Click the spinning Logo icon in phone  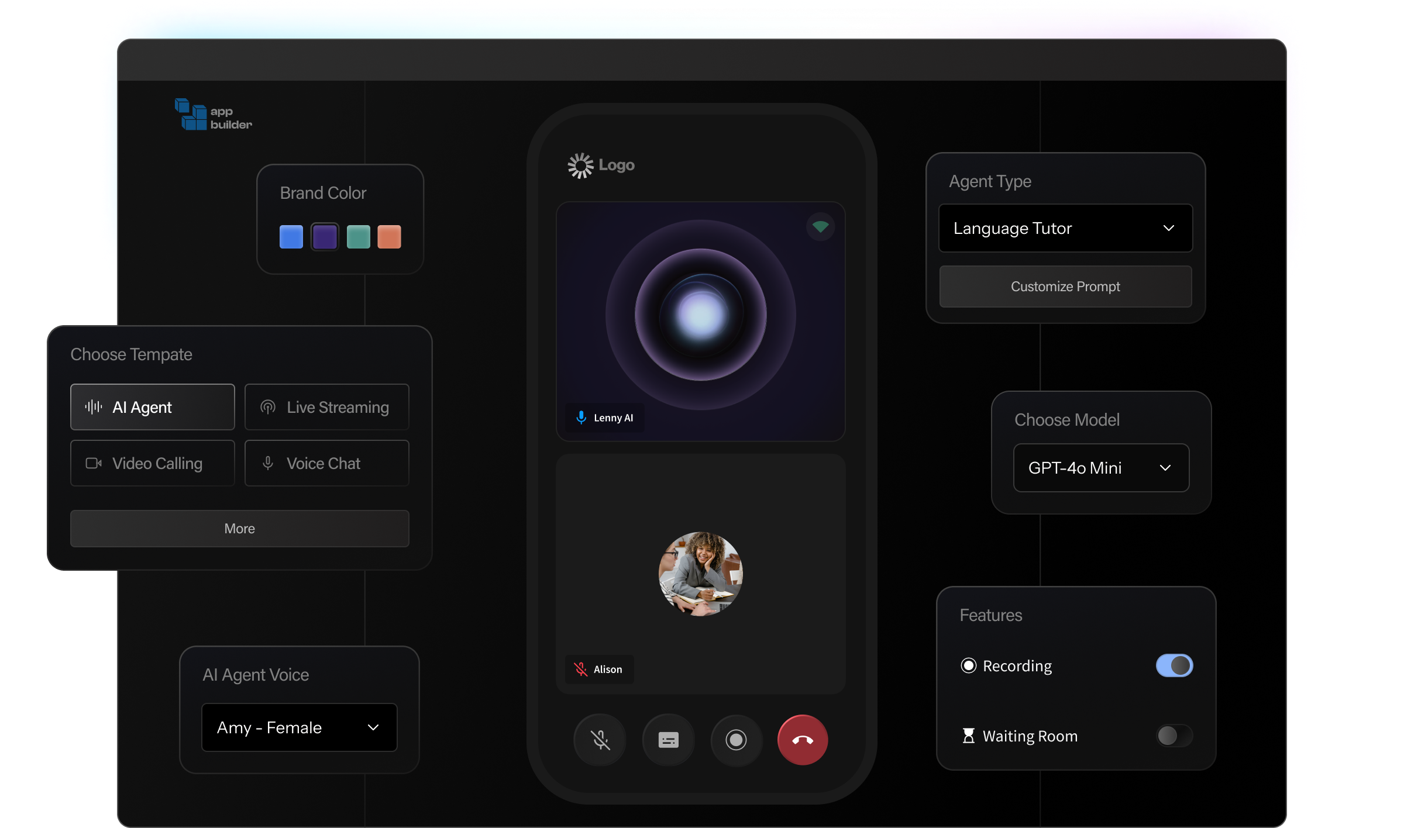pyautogui.click(x=580, y=165)
